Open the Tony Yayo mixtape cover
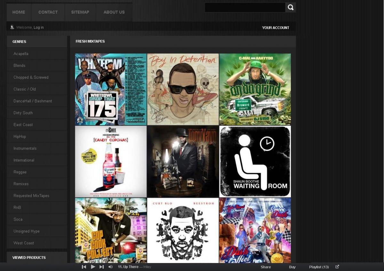 click(x=183, y=162)
